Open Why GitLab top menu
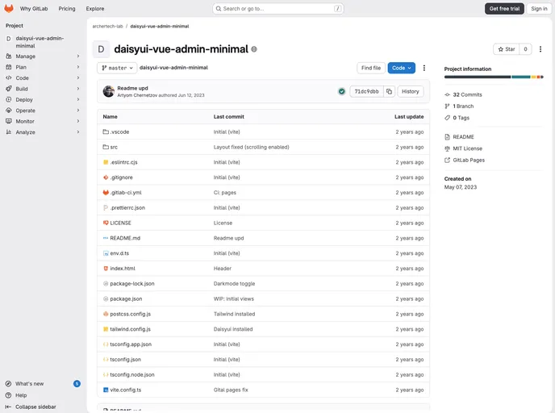Viewport: 555px width, 413px height. (34, 9)
